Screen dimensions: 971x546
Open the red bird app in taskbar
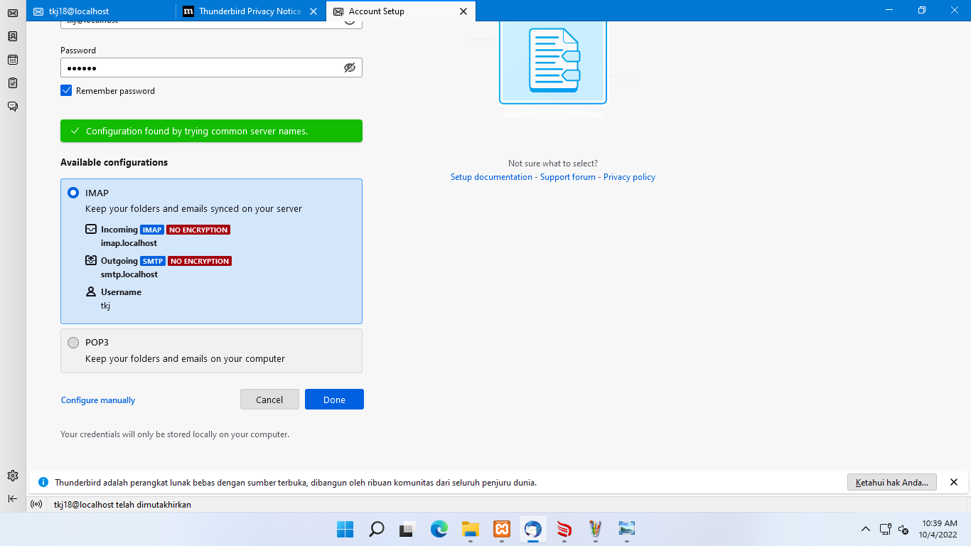(564, 529)
